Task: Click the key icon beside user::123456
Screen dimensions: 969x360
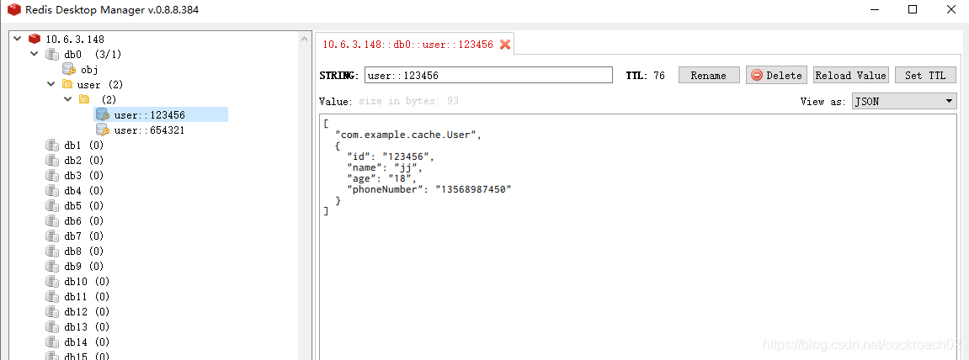Action: point(103,114)
